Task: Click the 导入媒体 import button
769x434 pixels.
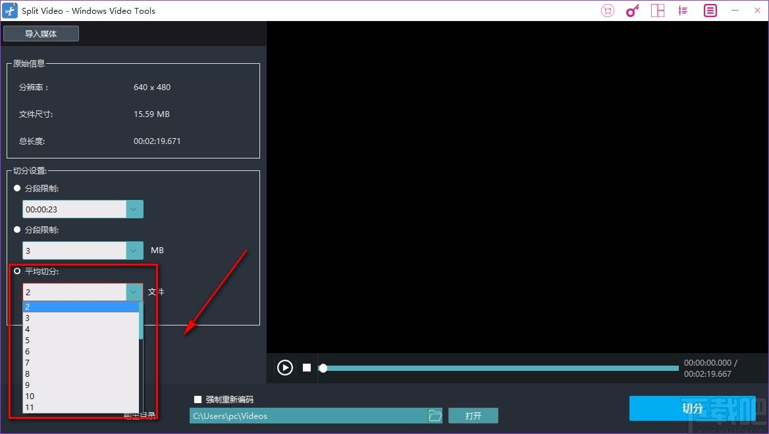Action: 41,33
